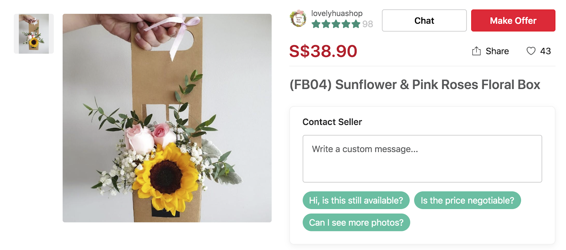Screen dimensions: 566x250
Task: Click the share arrow icon
Action: pyautogui.click(x=476, y=51)
